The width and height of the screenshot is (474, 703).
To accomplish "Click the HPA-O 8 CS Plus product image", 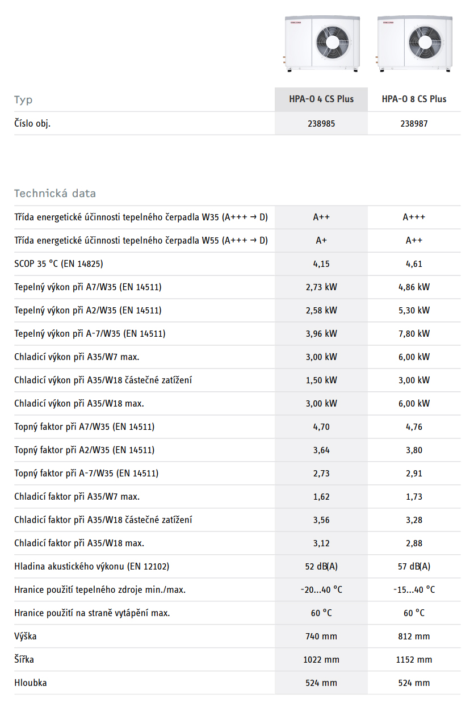I will (x=414, y=44).
